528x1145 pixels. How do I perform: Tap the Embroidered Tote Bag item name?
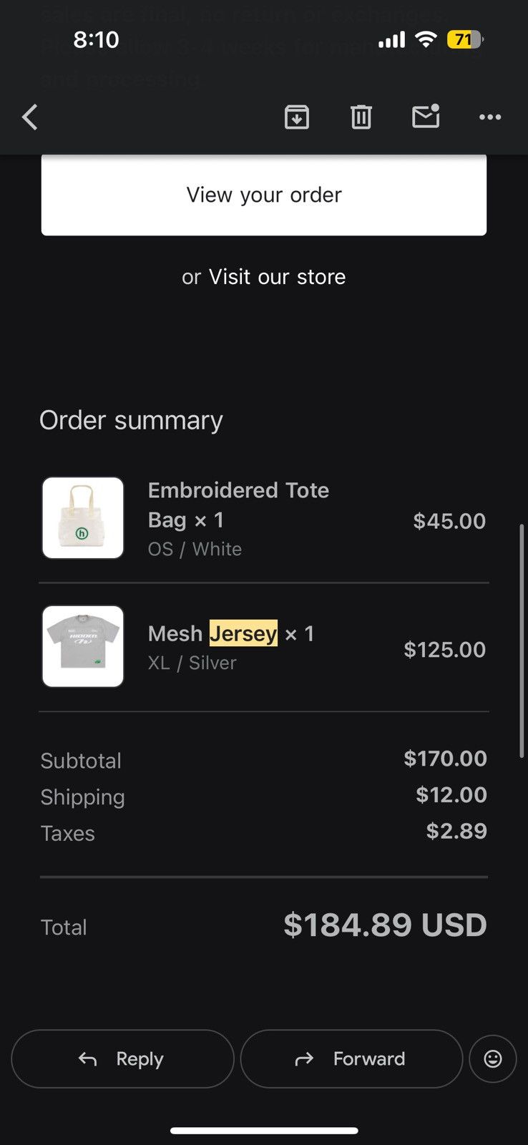238,505
